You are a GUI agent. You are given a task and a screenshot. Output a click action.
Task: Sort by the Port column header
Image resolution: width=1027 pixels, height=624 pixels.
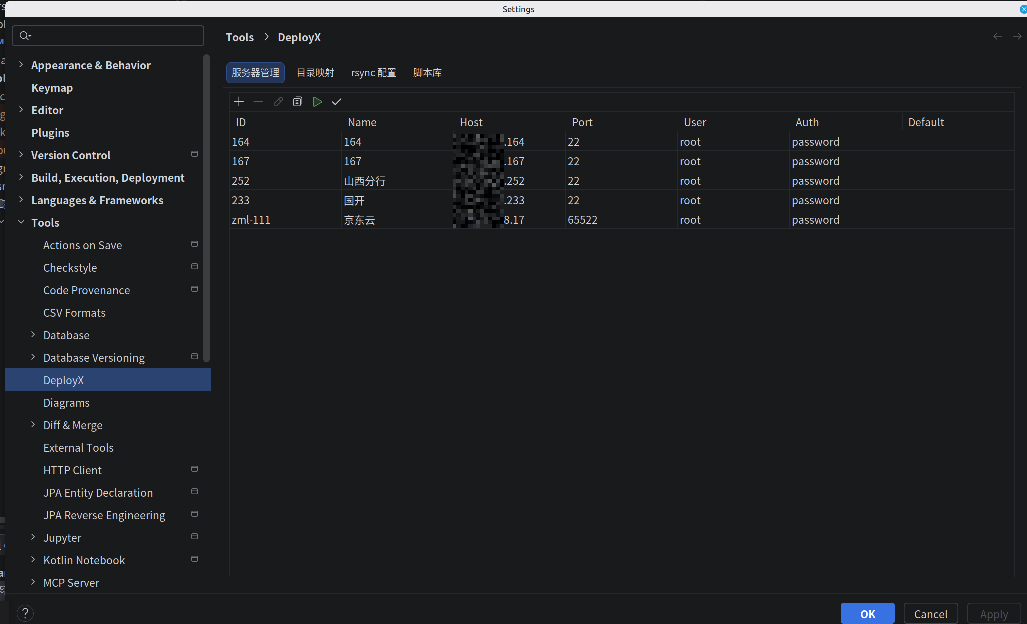pos(622,122)
